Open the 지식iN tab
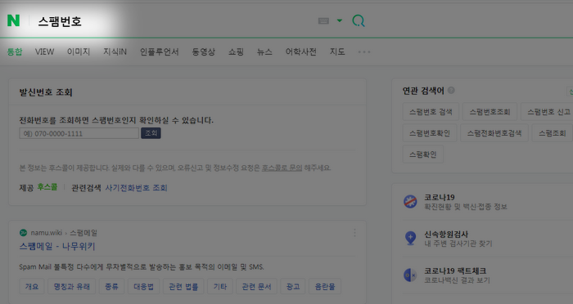Screen dimensions: 573x304 pos(115,51)
